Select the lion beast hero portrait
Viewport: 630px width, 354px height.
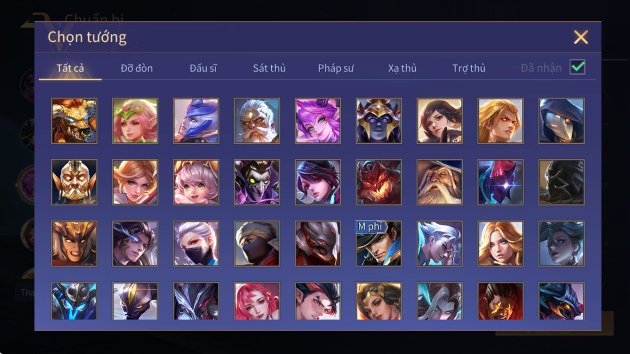pyautogui.click(x=74, y=121)
